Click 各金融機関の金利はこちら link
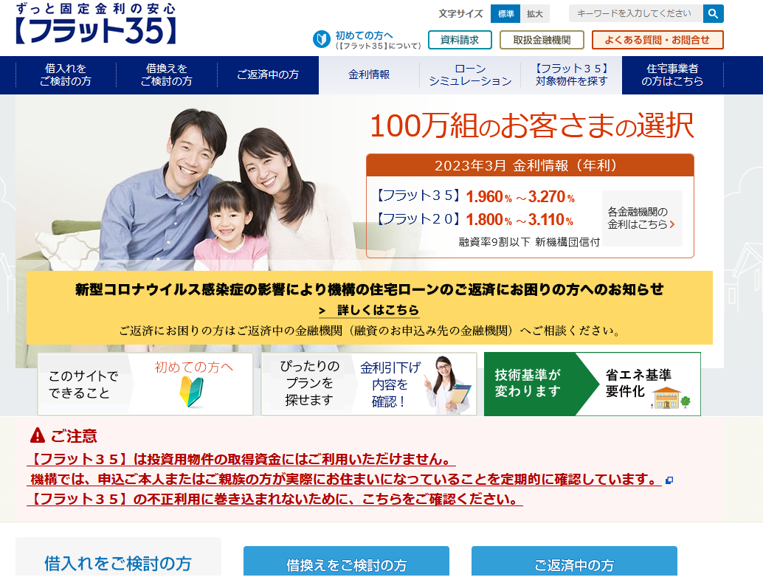763x580 pixels. [x=642, y=218]
